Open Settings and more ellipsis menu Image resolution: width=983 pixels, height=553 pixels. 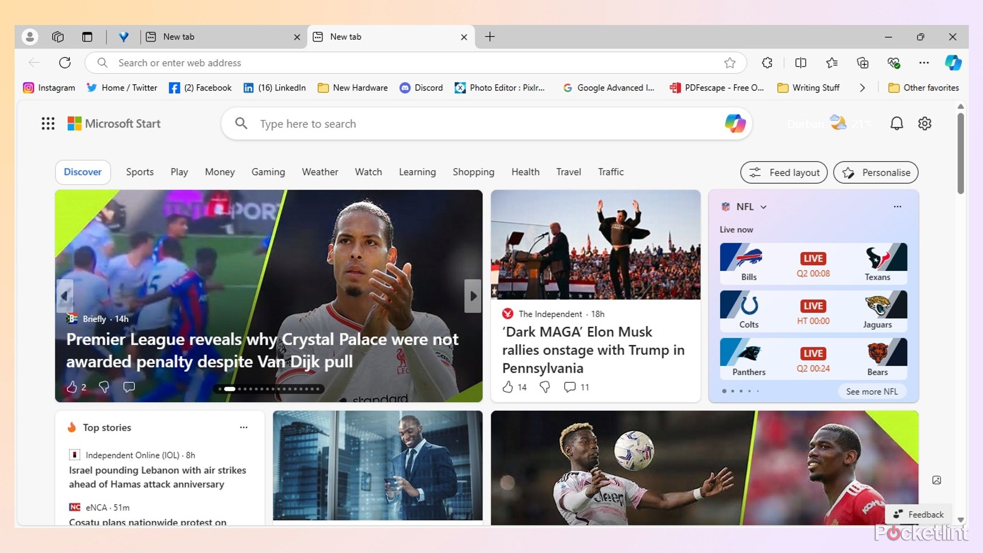924,63
